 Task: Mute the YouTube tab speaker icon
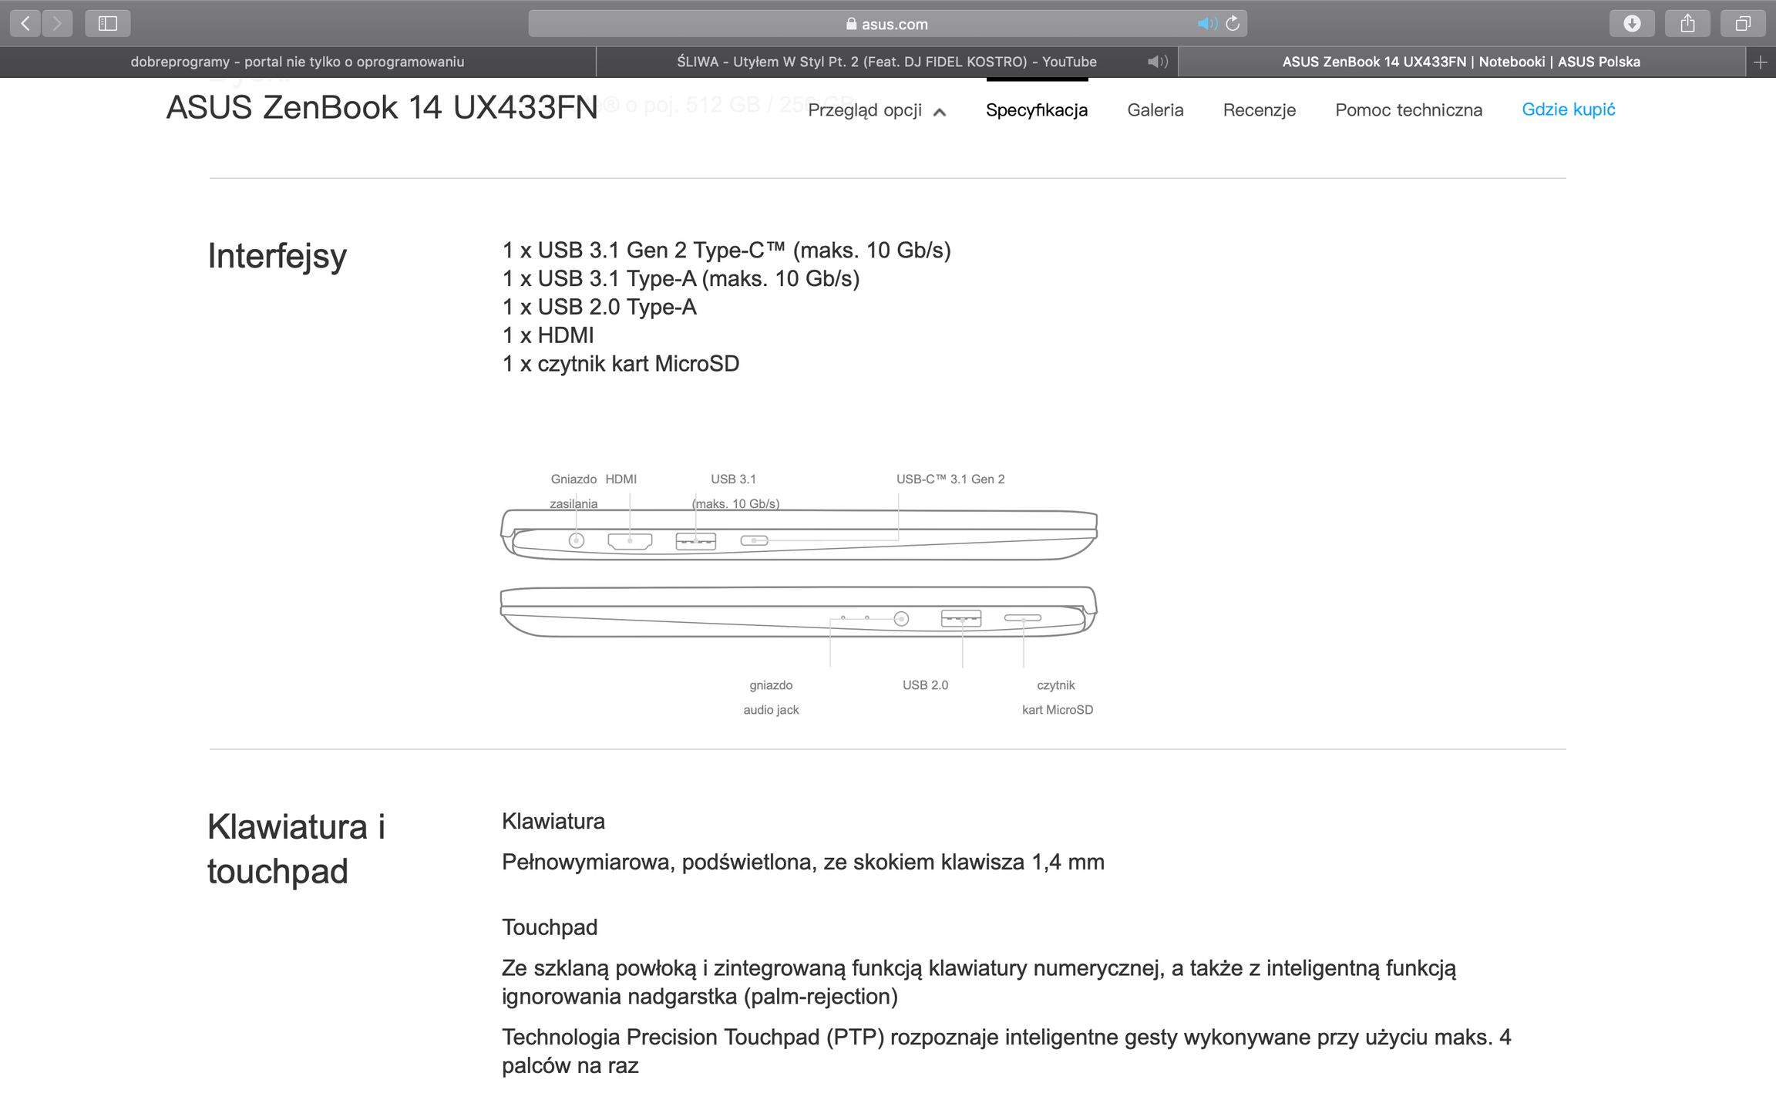tap(1156, 62)
